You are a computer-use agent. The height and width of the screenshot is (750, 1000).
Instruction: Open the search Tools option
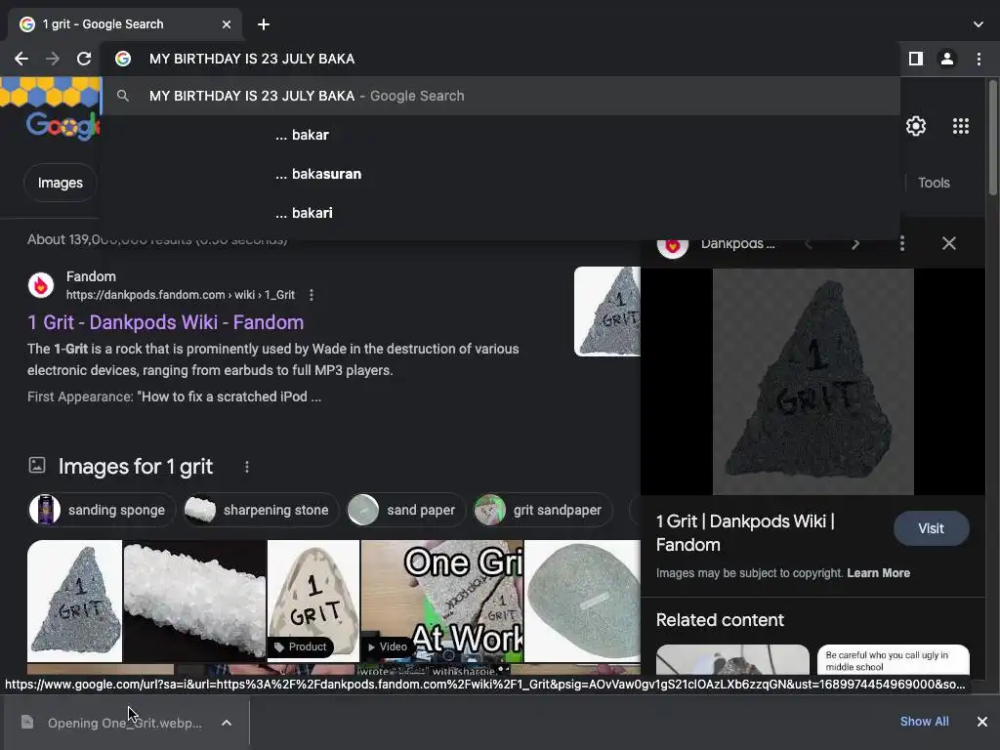click(934, 183)
